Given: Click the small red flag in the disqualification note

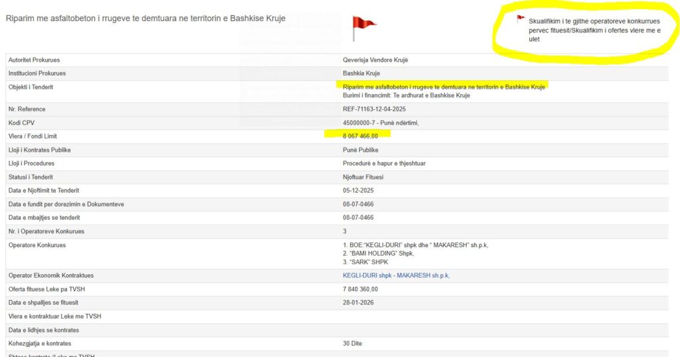Looking at the screenshot, I should coord(521,19).
